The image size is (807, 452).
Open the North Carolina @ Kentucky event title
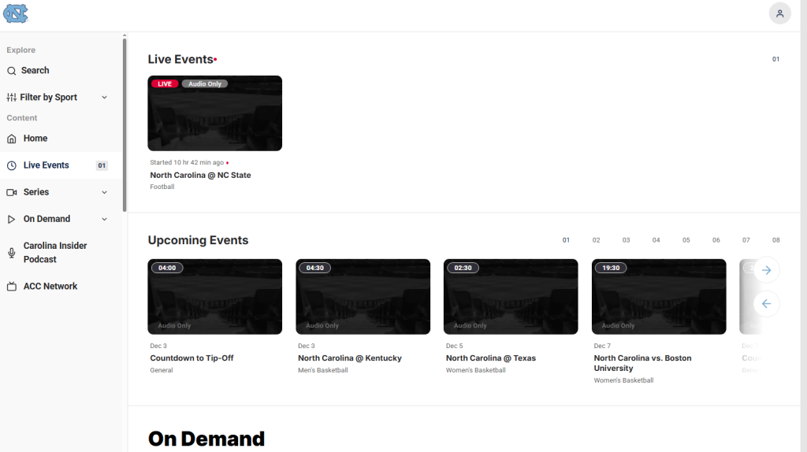tap(349, 358)
